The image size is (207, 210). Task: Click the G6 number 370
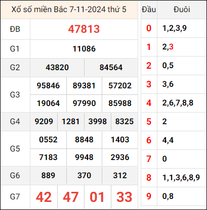(x=84, y=176)
